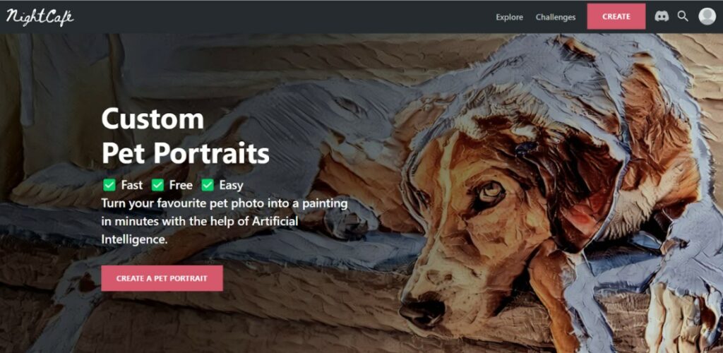The image size is (723, 353).
Task: Click CREATE A PET PORTRAIT button
Action: (x=162, y=278)
